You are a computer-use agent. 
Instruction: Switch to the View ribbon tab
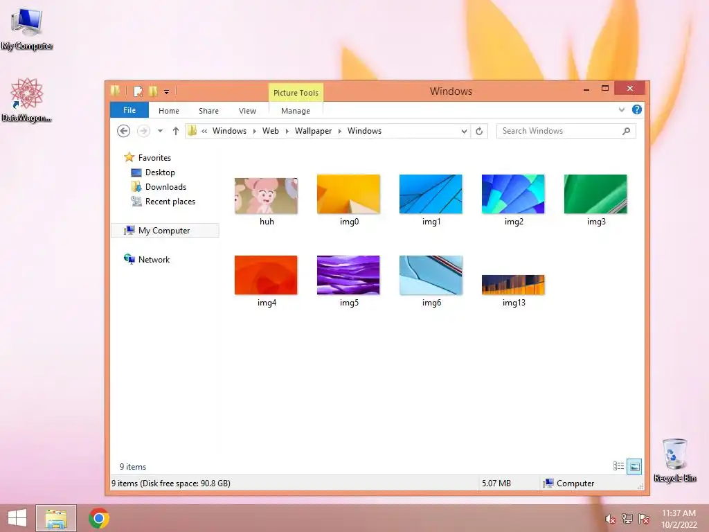coord(247,111)
